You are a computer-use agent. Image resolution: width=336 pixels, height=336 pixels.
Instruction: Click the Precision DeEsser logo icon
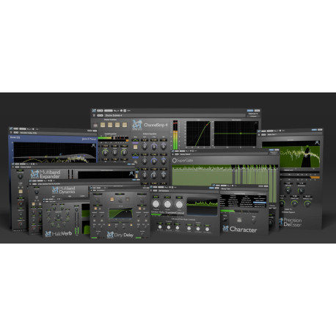click(281, 222)
